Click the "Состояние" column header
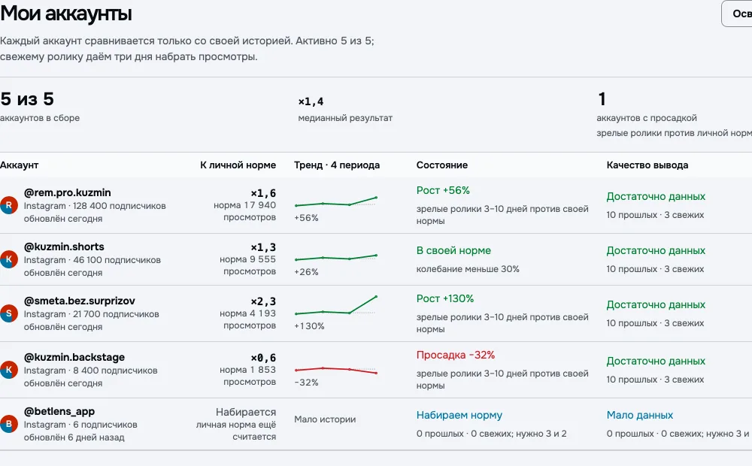Image resolution: width=752 pixels, height=466 pixels. 441,165
